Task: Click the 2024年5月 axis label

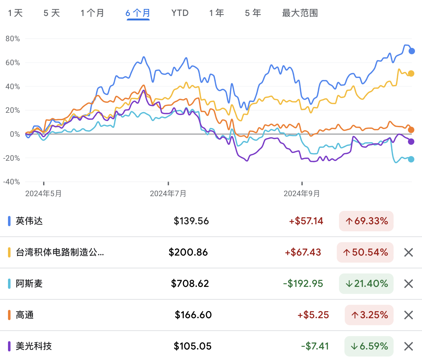Action: coord(43,194)
